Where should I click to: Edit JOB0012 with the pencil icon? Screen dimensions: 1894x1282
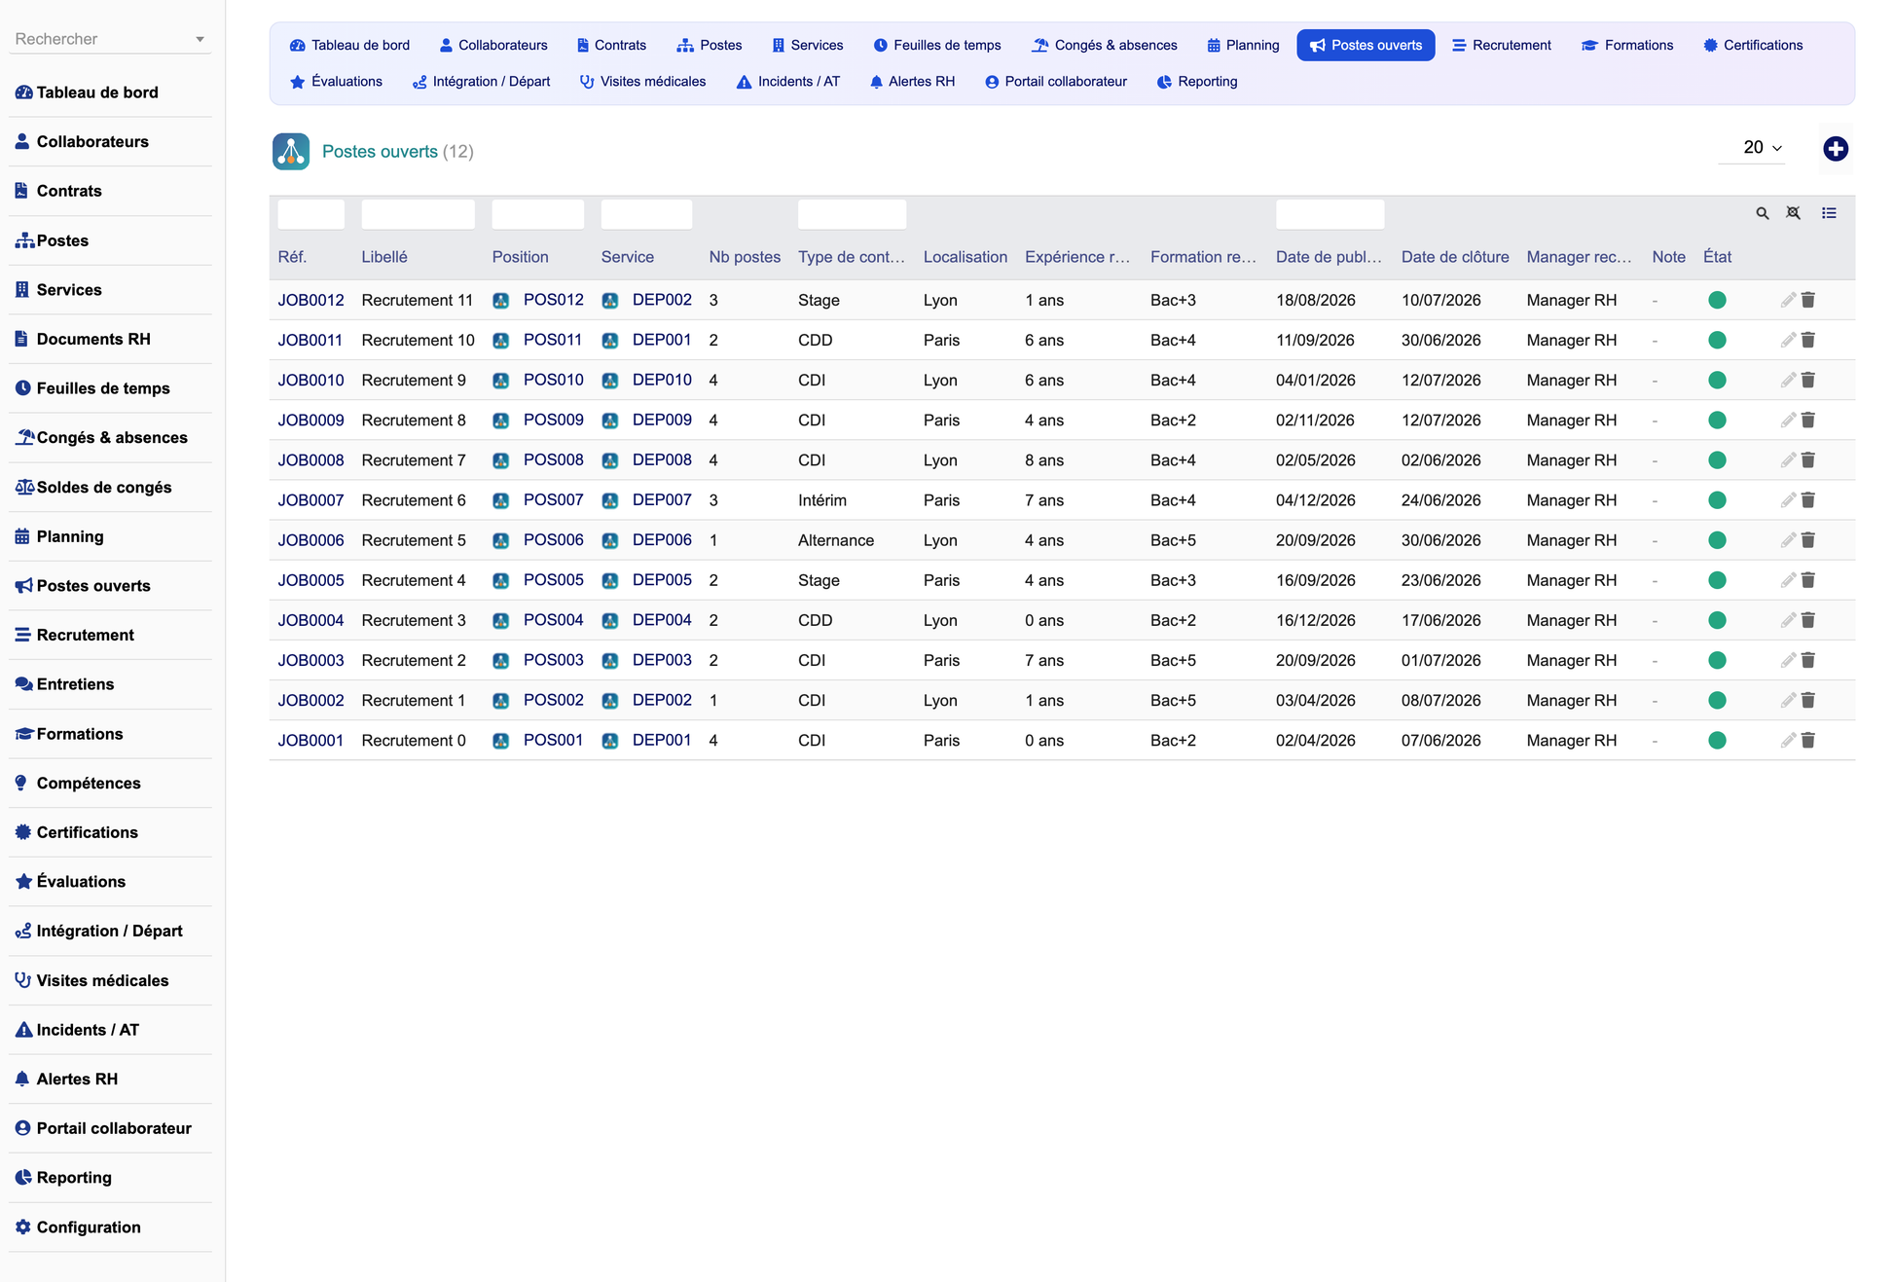tap(1788, 300)
